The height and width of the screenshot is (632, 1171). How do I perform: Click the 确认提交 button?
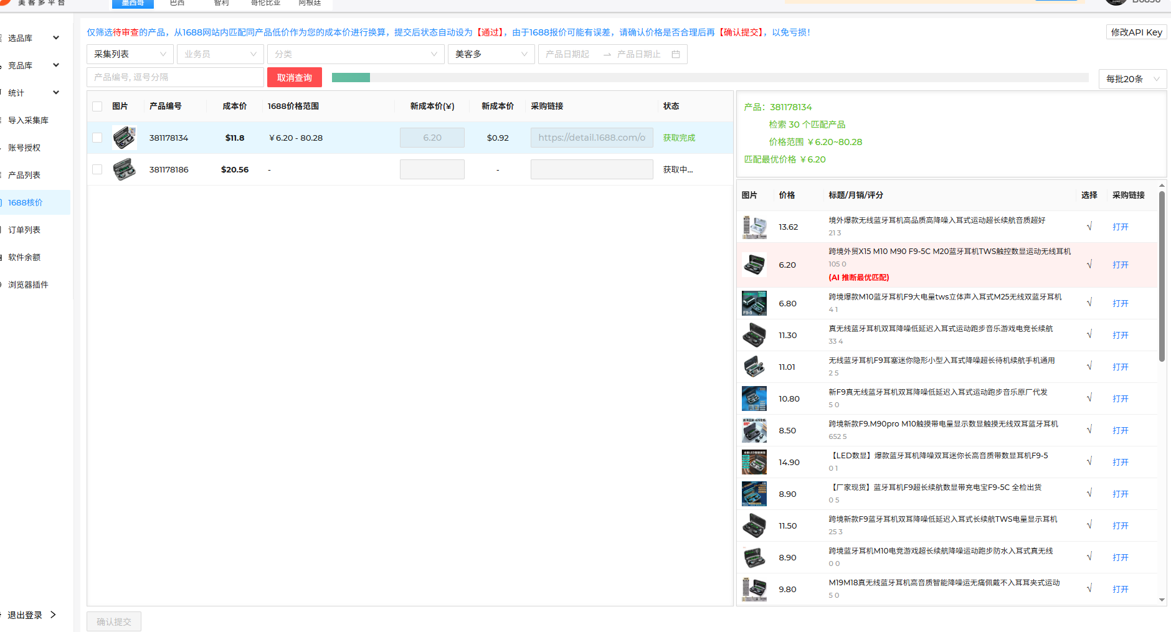(114, 621)
